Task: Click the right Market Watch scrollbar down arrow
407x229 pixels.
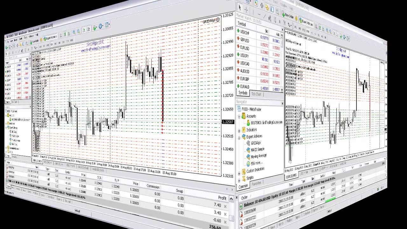Action: pyautogui.click(x=282, y=90)
